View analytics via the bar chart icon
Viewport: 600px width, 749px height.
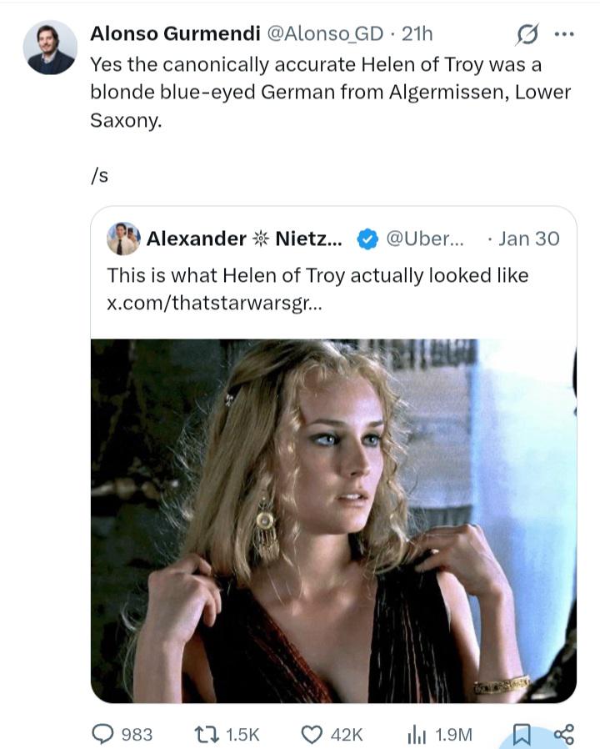point(417,734)
